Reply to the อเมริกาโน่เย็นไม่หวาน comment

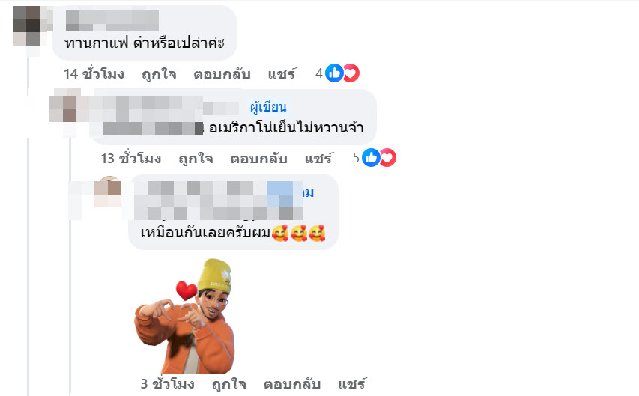click(x=258, y=159)
